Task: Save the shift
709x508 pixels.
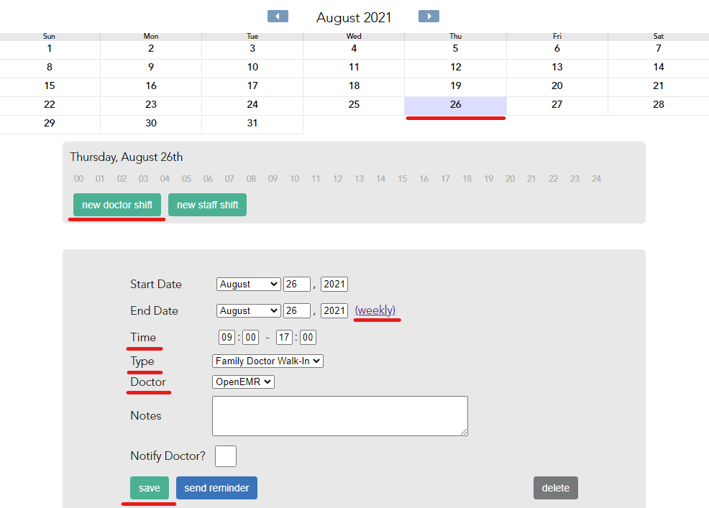Action: (150, 488)
